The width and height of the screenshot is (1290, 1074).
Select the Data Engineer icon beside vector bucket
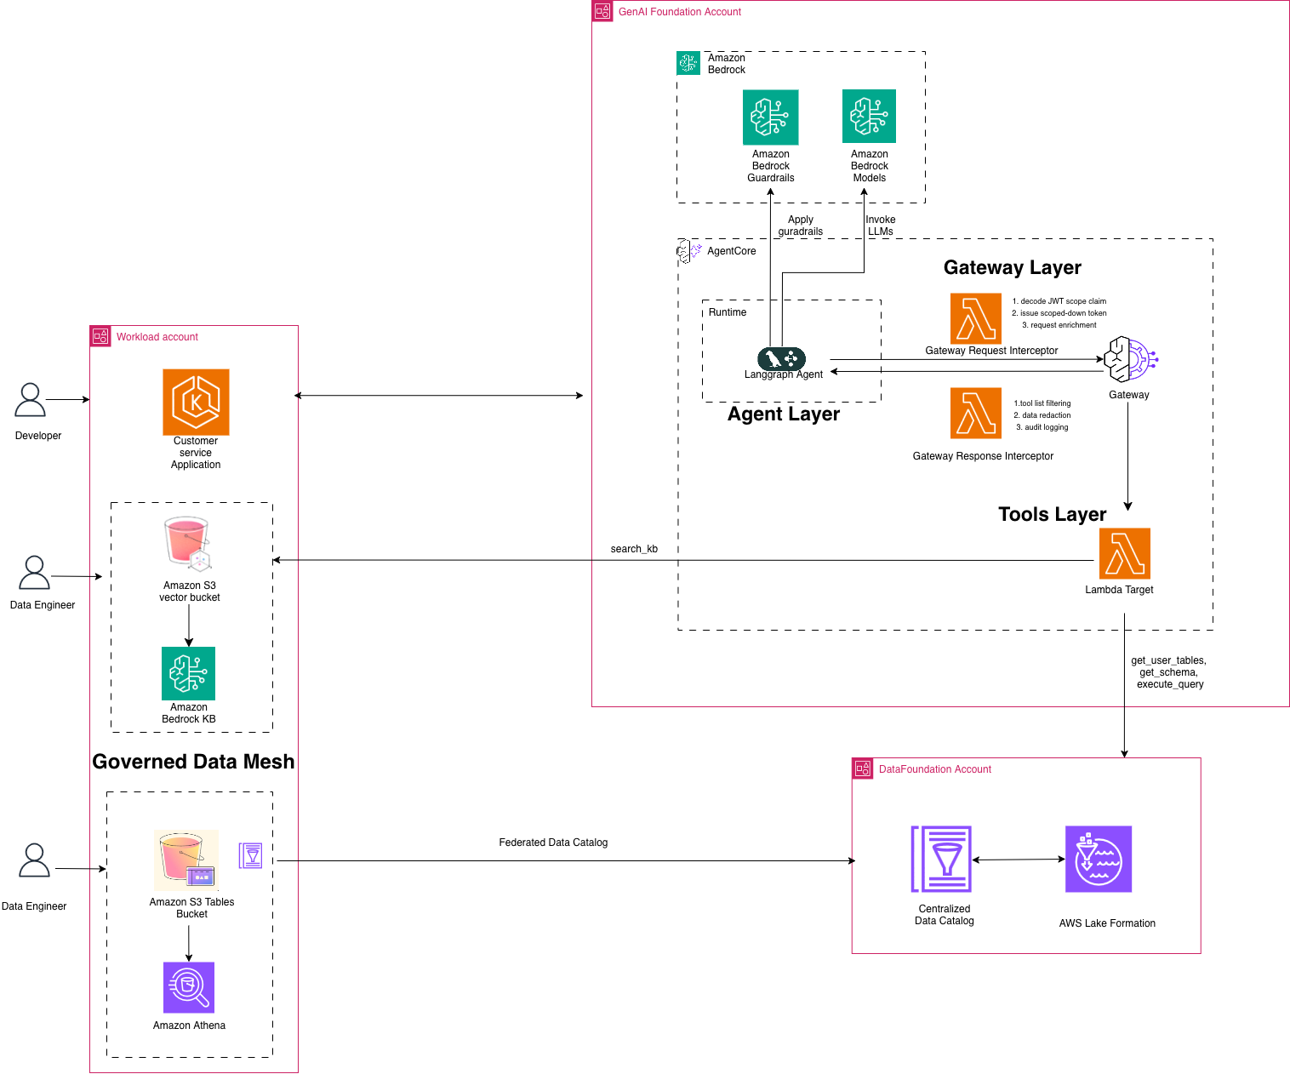point(35,573)
